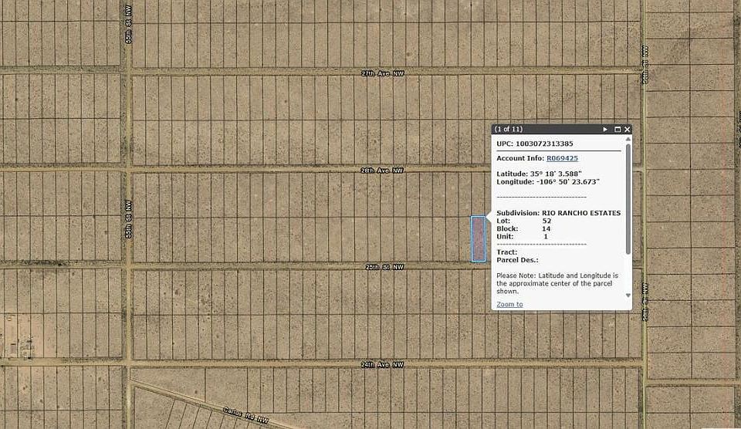Click Subdivision RIO RANCHO ESTATES text
This screenshot has width=741, height=429.
tap(559, 213)
